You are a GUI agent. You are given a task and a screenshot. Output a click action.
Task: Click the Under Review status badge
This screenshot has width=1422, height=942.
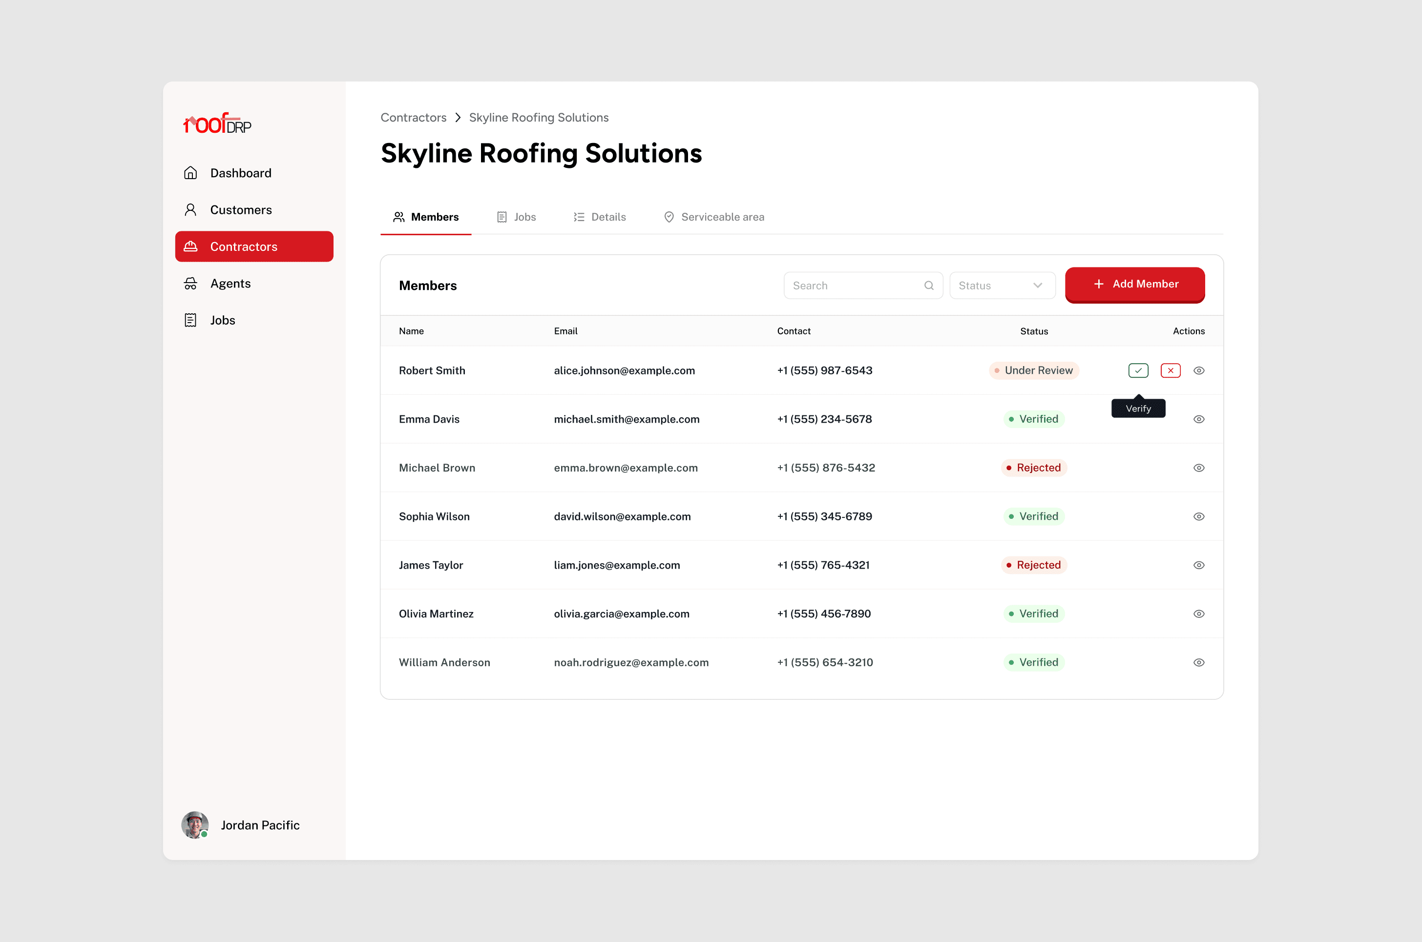[x=1034, y=370]
